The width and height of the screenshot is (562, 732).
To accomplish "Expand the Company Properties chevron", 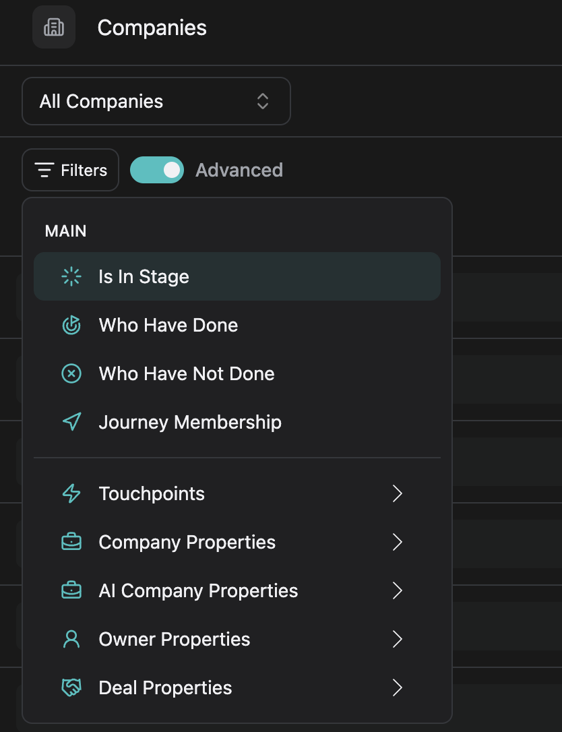I will [x=397, y=542].
